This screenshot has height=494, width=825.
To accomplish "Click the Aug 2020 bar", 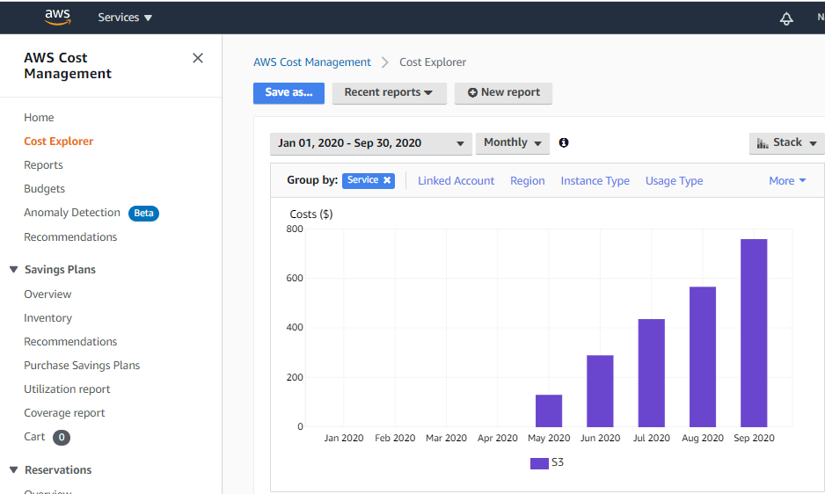I will click(703, 357).
